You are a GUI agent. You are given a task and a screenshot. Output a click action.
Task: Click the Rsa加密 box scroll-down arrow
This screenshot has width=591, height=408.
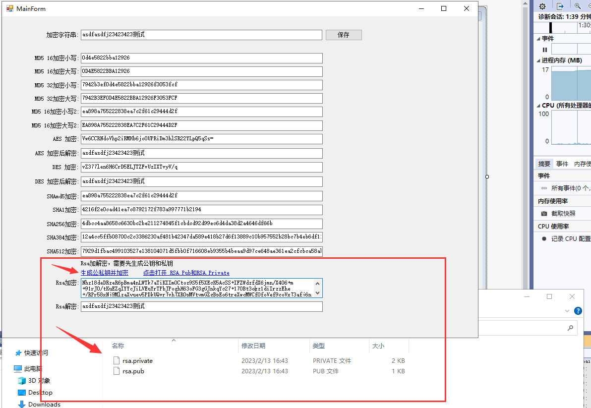(x=317, y=292)
